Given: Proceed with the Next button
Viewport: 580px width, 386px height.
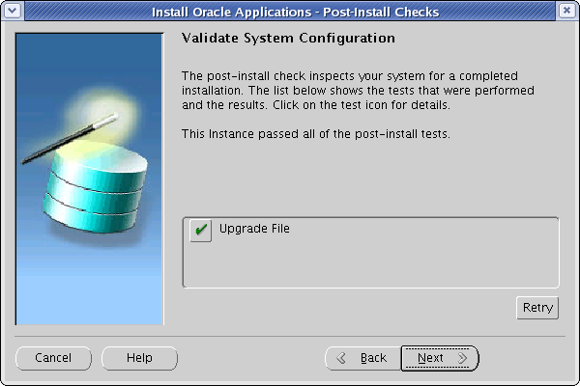Looking at the screenshot, I should pyautogui.click(x=440, y=358).
